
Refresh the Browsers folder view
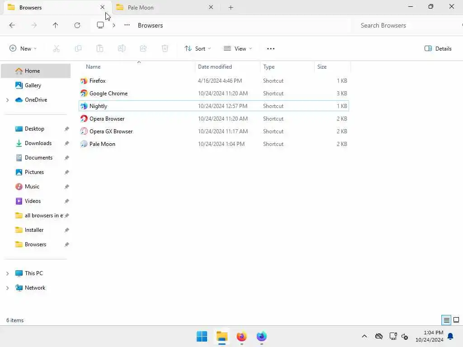[77, 25]
